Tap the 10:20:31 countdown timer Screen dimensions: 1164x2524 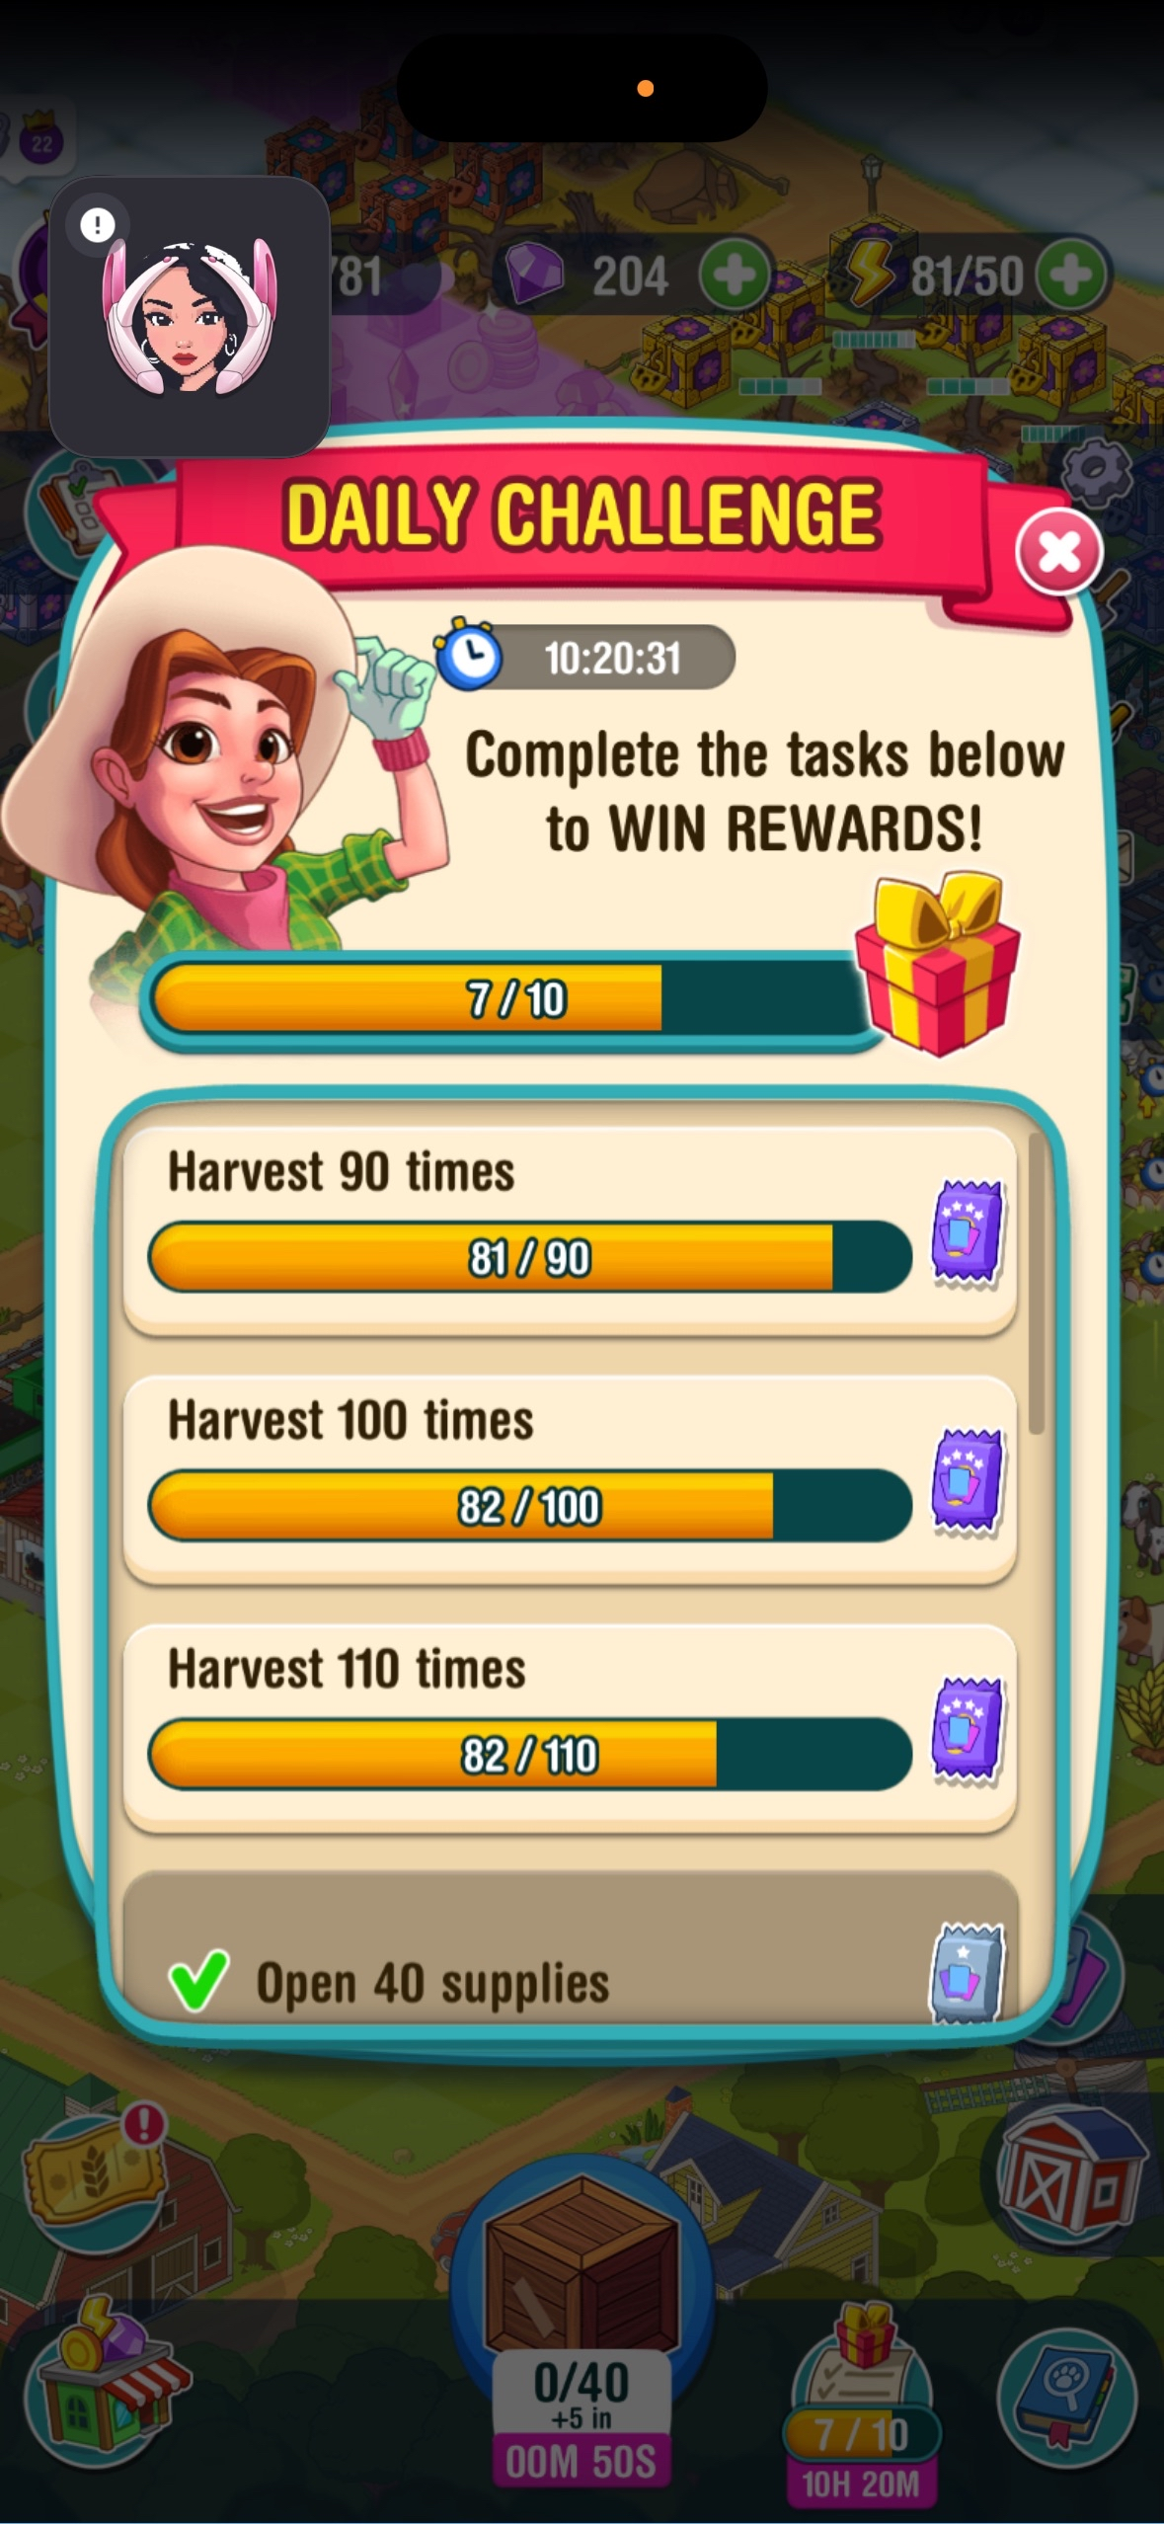(586, 657)
